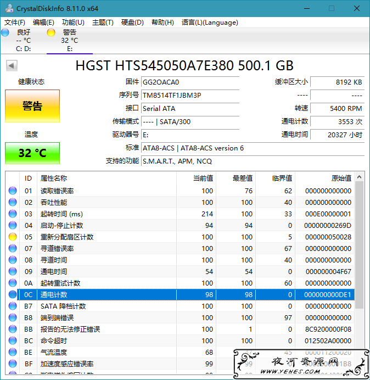
Task: Click status icon of row BE 气流温度
Action: point(13,352)
